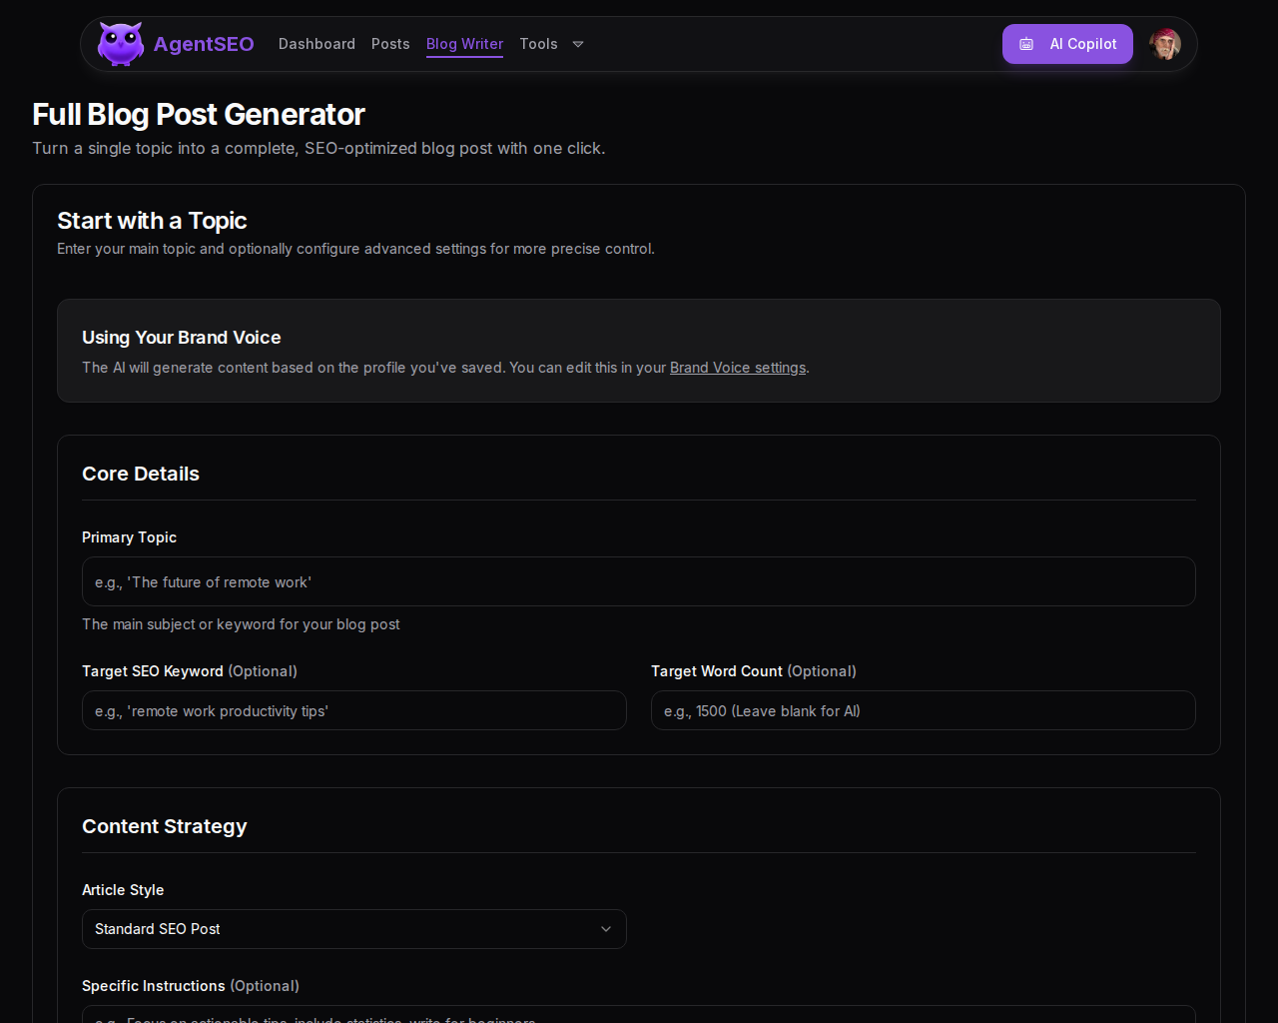Screen dimensions: 1278x1023
Task: Open the user profile avatar
Action: 1165,44
